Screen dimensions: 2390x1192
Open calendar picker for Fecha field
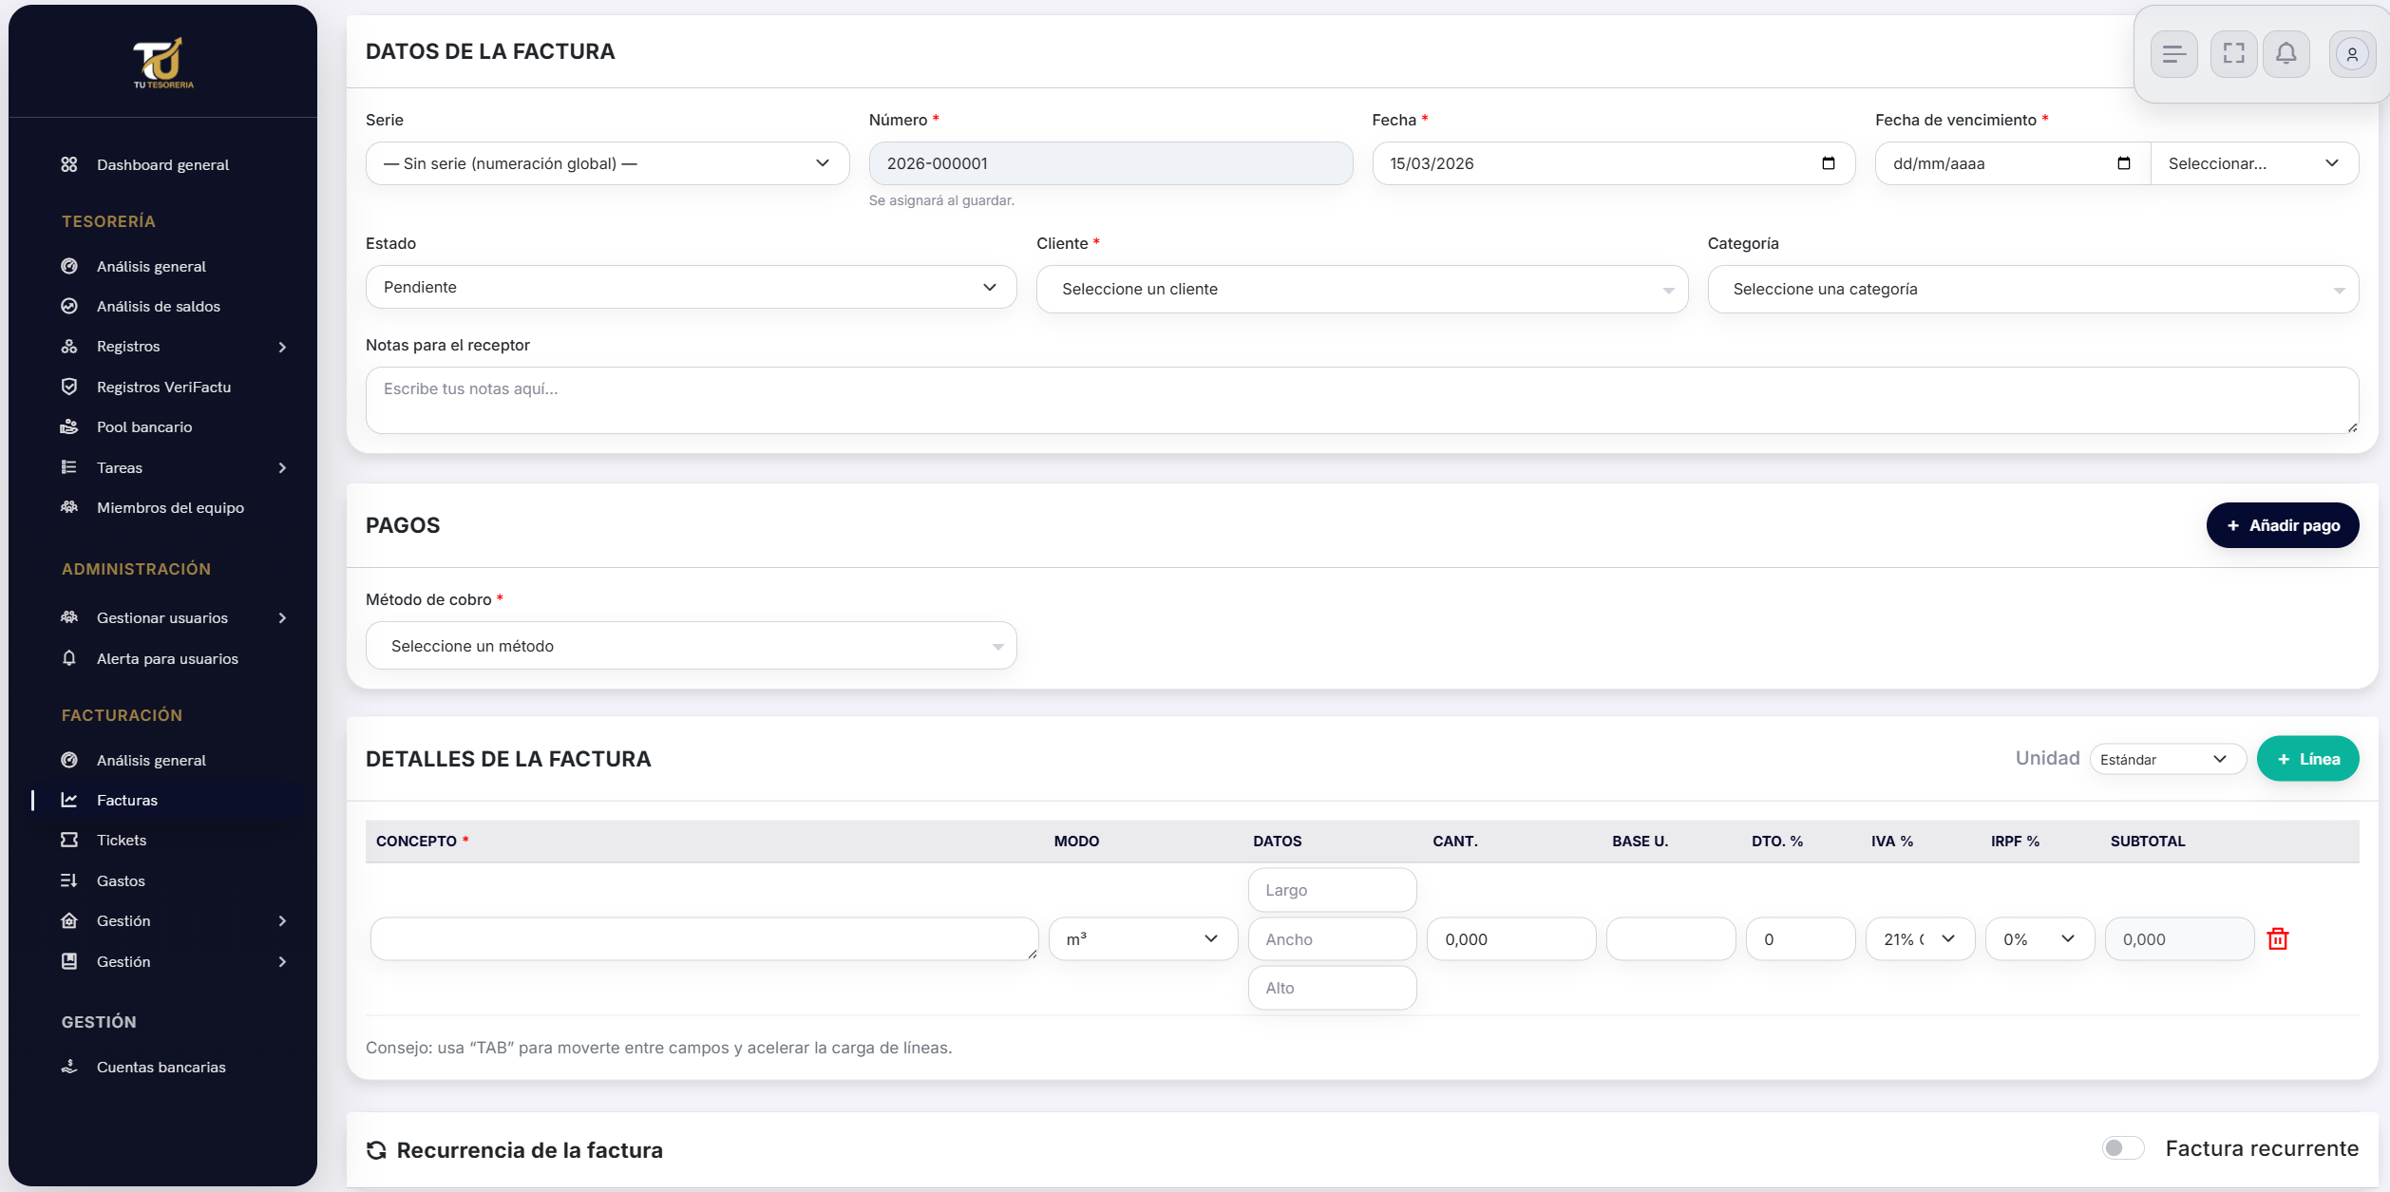point(1829,163)
